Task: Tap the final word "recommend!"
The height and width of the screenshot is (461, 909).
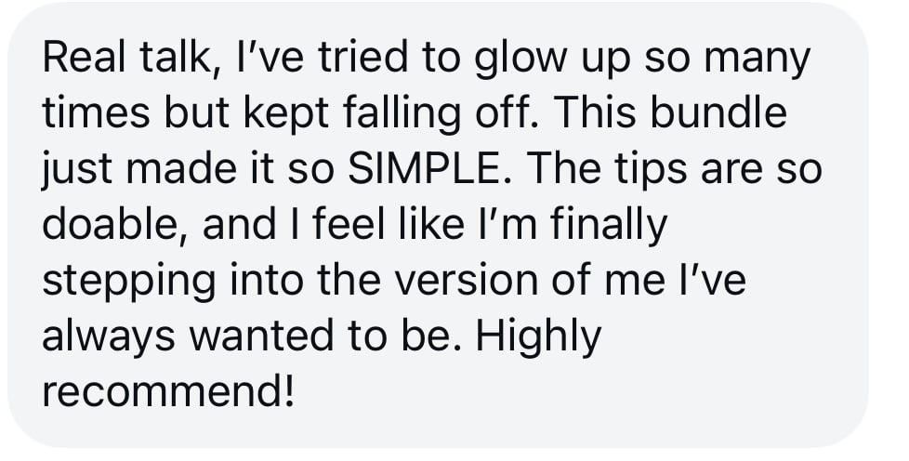Action: pos(168,392)
